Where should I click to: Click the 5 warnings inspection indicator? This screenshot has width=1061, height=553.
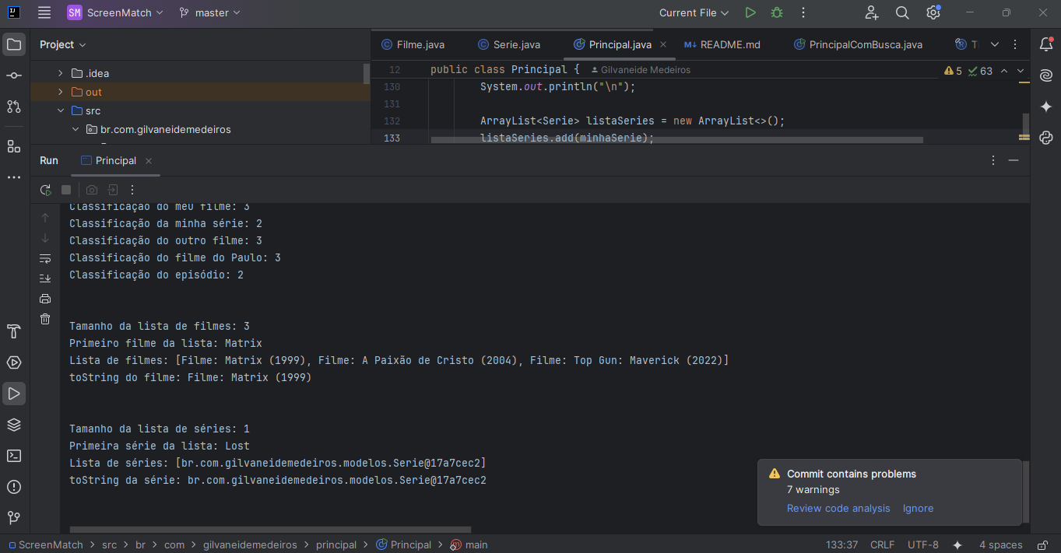tap(954, 71)
